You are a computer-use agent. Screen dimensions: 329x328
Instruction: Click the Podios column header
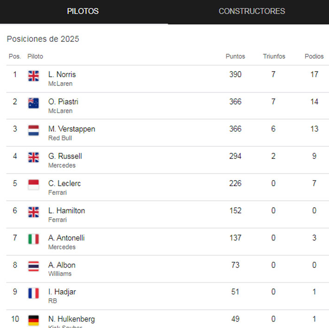pos(314,56)
